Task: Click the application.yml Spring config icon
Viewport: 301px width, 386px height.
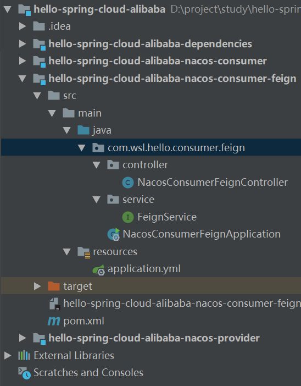Action: [99, 269]
